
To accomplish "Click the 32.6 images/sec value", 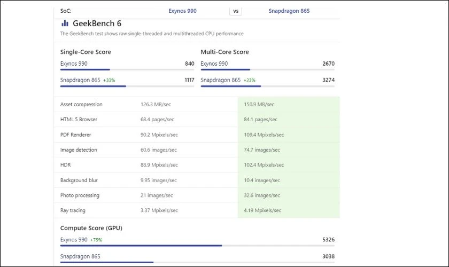I will 262,195.
